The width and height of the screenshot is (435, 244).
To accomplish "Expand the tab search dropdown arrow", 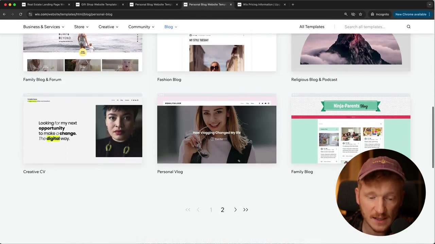I will point(430,4).
